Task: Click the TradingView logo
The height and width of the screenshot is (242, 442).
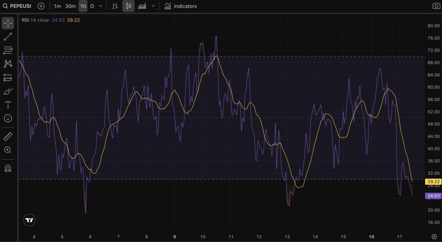Action: coord(29,220)
